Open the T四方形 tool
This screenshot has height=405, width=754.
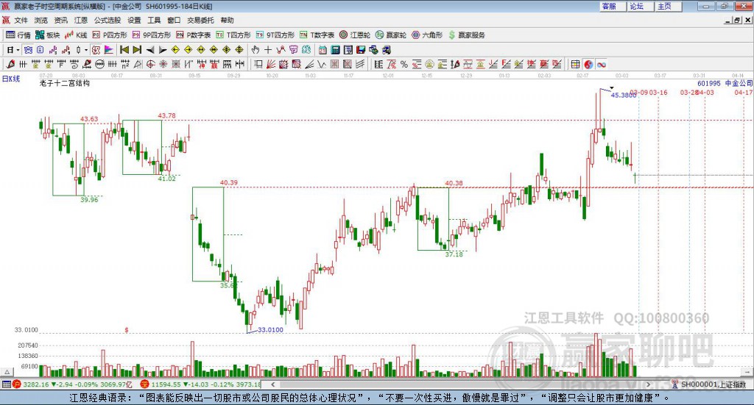[x=233, y=35]
